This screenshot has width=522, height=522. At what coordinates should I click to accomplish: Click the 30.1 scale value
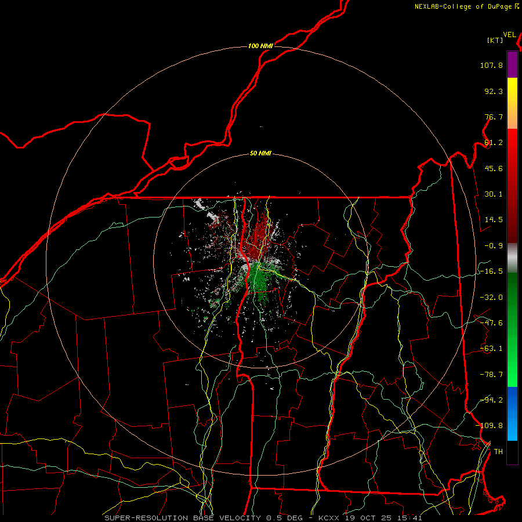click(x=494, y=194)
